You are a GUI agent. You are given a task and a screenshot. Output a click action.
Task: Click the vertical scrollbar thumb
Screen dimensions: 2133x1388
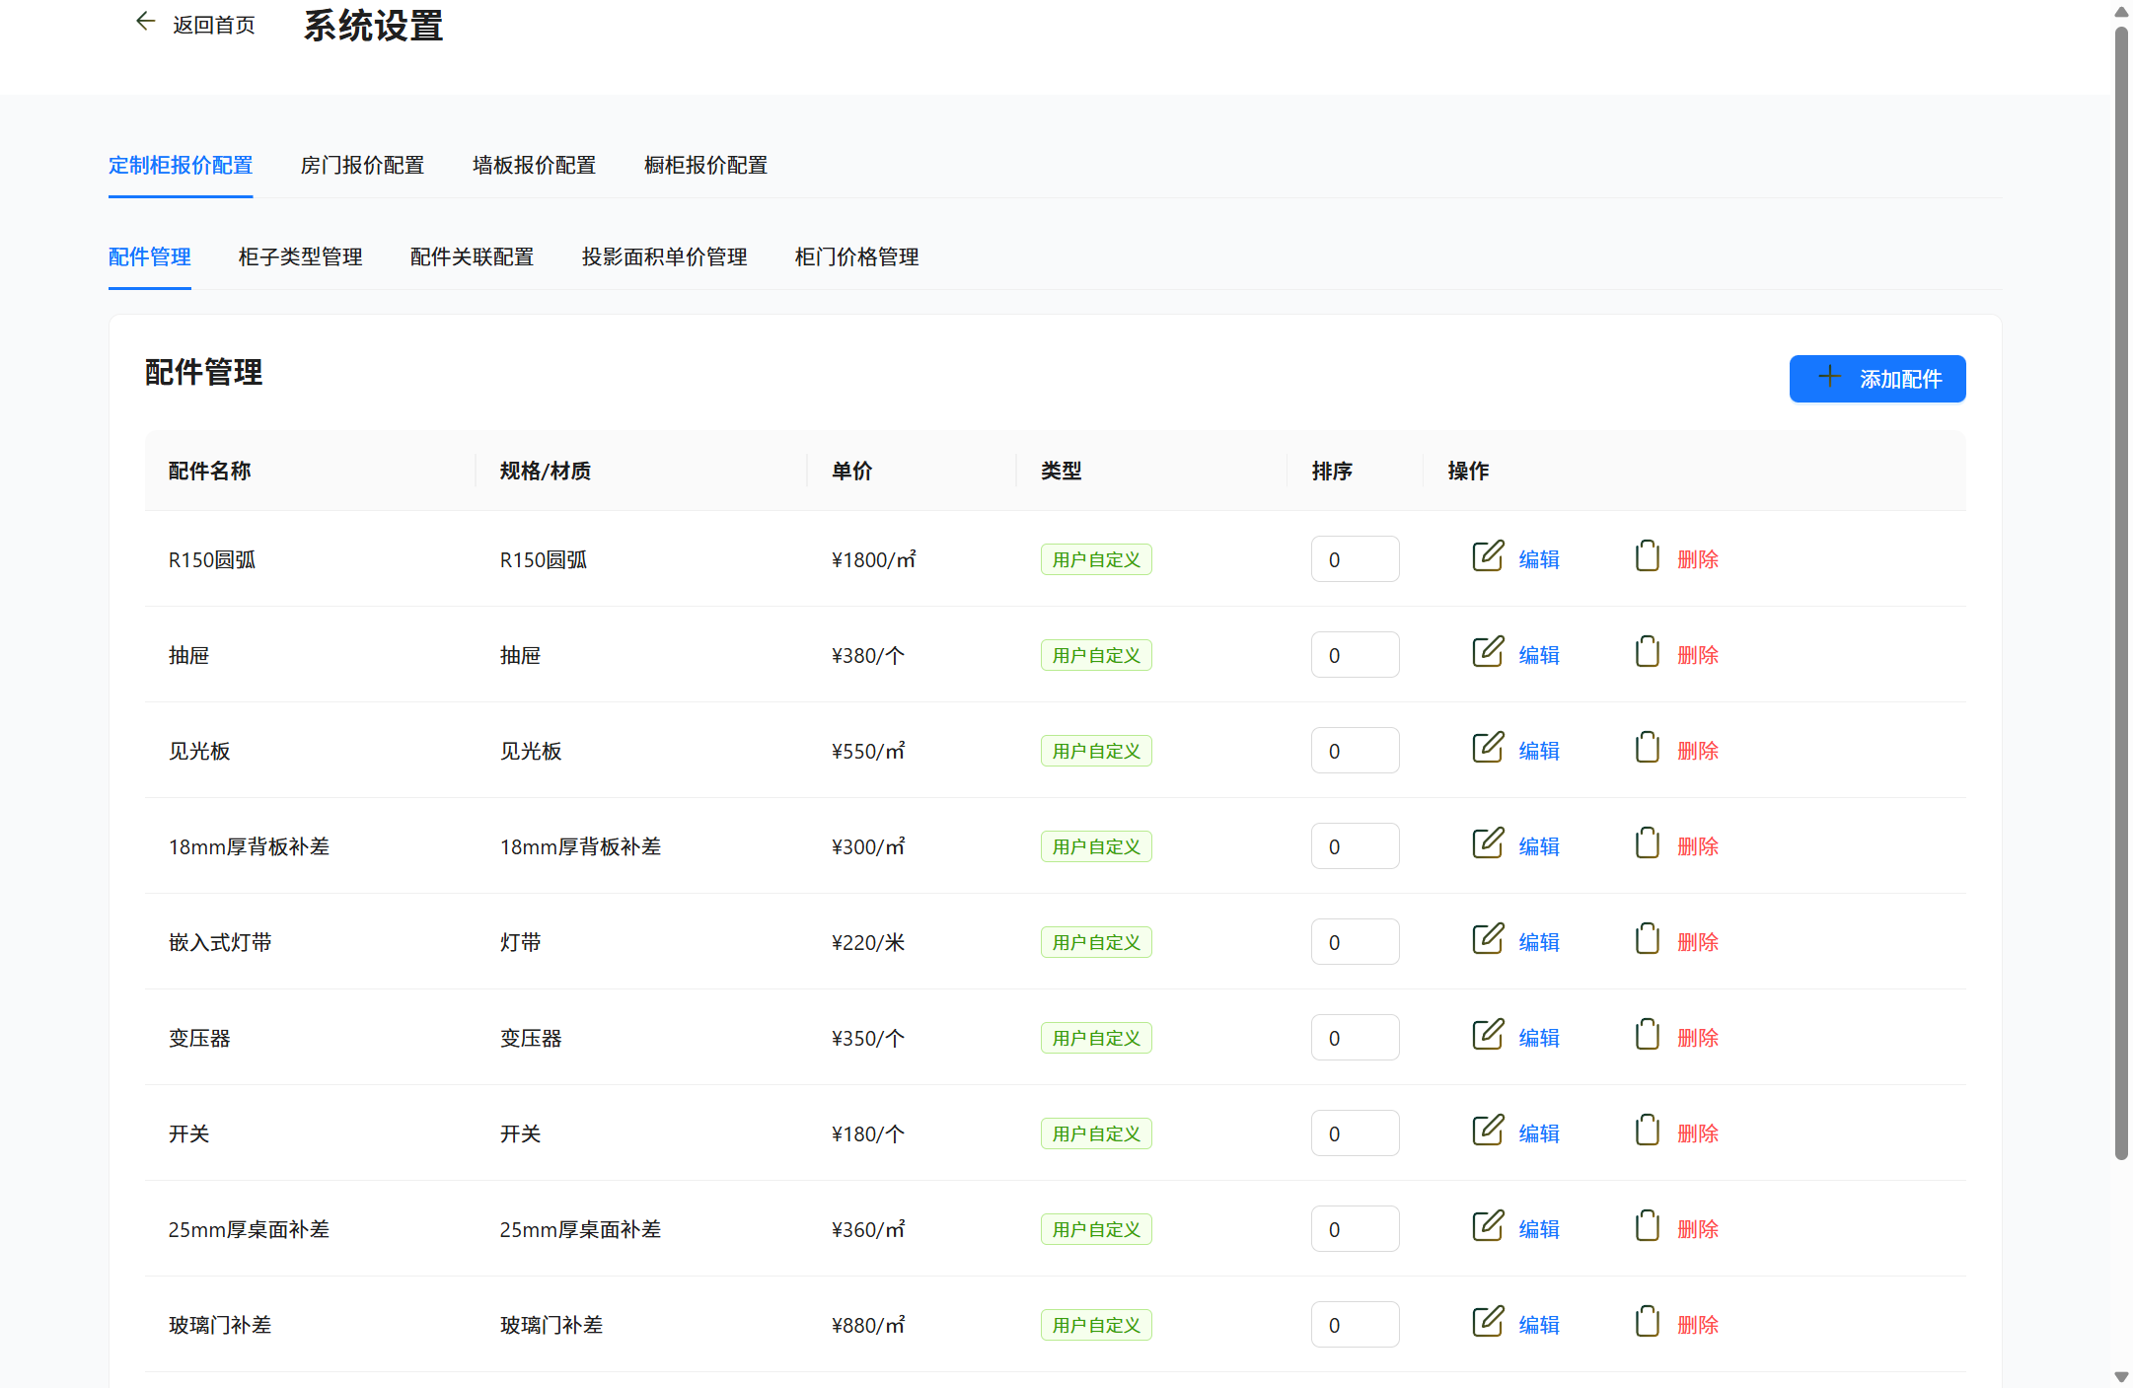2121,592
